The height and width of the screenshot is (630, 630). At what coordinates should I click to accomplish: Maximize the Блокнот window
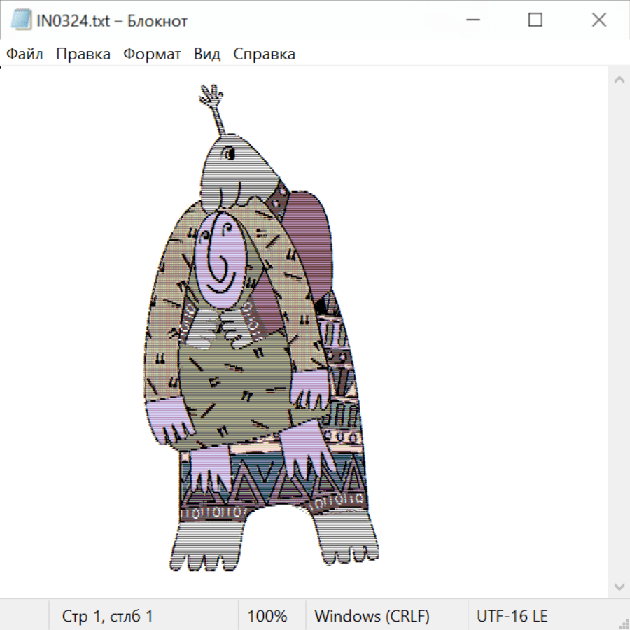click(x=535, y=21)
